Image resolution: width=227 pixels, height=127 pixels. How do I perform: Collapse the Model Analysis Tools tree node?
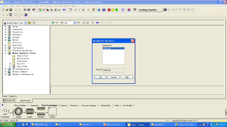coord(5,53)
